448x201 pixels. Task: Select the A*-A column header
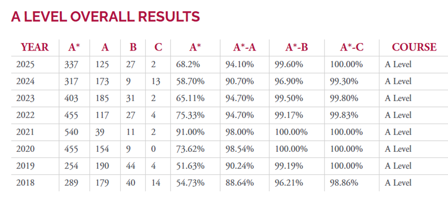pos(244,47)
